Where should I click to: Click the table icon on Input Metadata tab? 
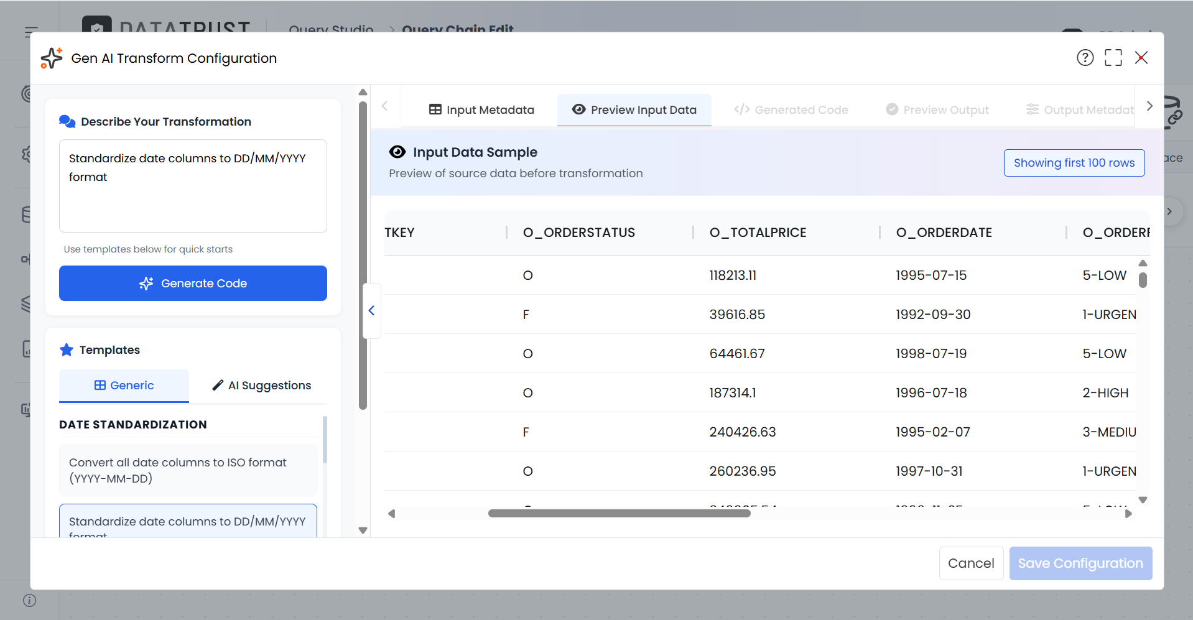(435, 109)
